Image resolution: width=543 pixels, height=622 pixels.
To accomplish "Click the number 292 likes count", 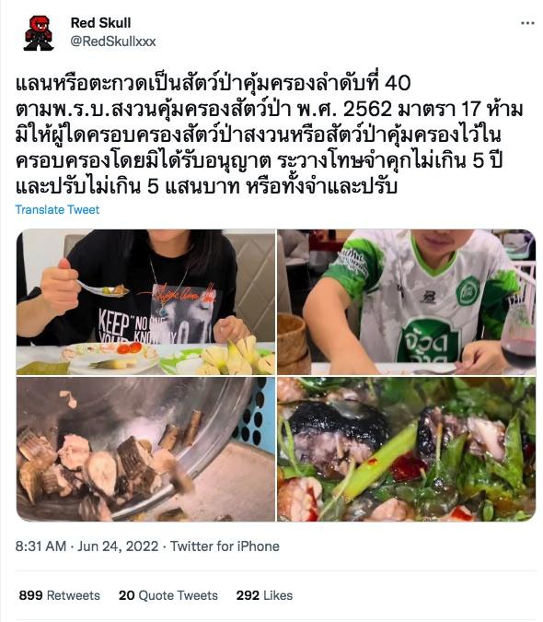I will (248, 595).
